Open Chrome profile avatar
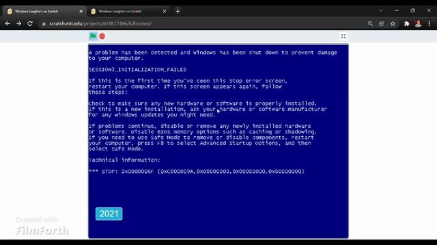 418,24
